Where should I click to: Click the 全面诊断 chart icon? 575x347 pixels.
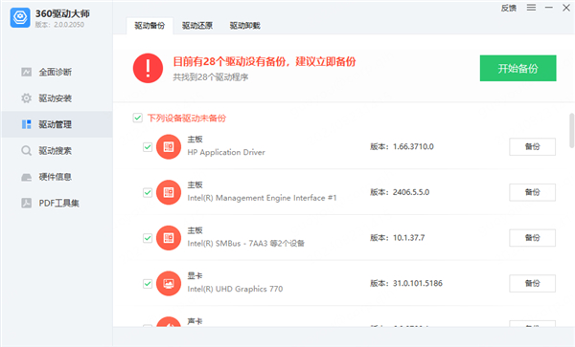tap(26, 72)
